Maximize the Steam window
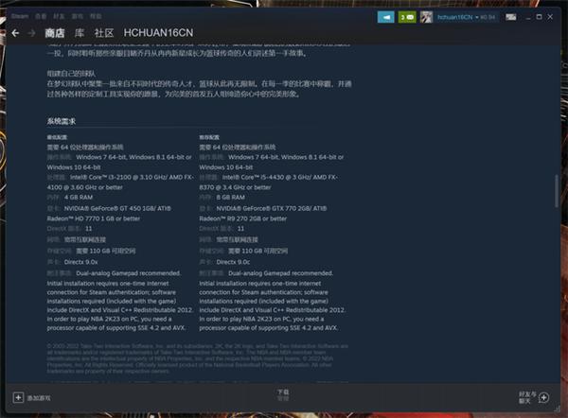Screen dimensions: 568x418 [x=539, y=17]
